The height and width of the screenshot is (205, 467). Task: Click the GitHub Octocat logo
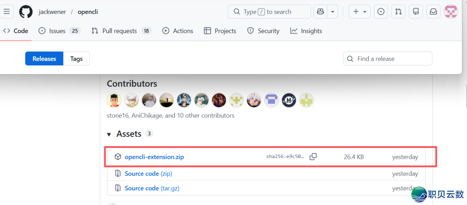pyautogui.click(x=26, y=12)
